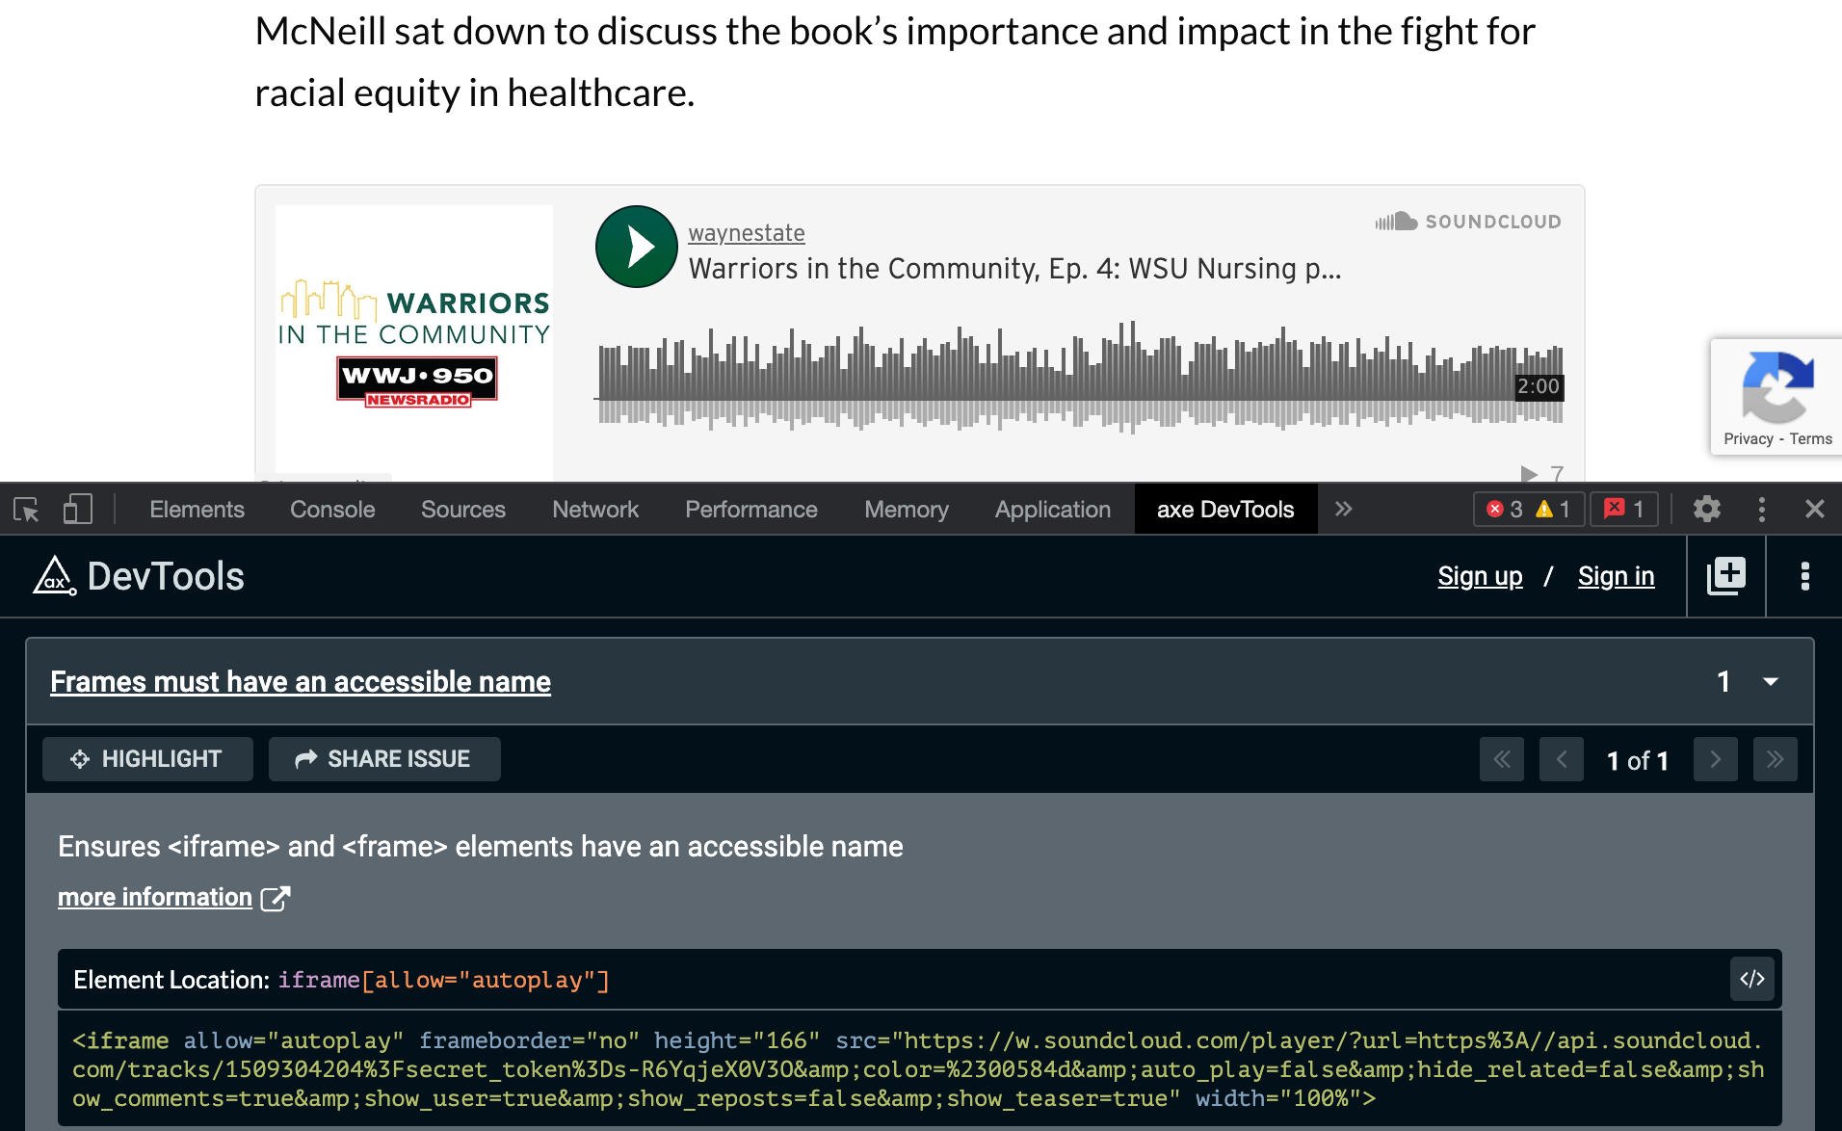This screenshot has height=1131, width=1842.
Task: Start a new scan with the plus icon
Action: (x=1725, y=575)
